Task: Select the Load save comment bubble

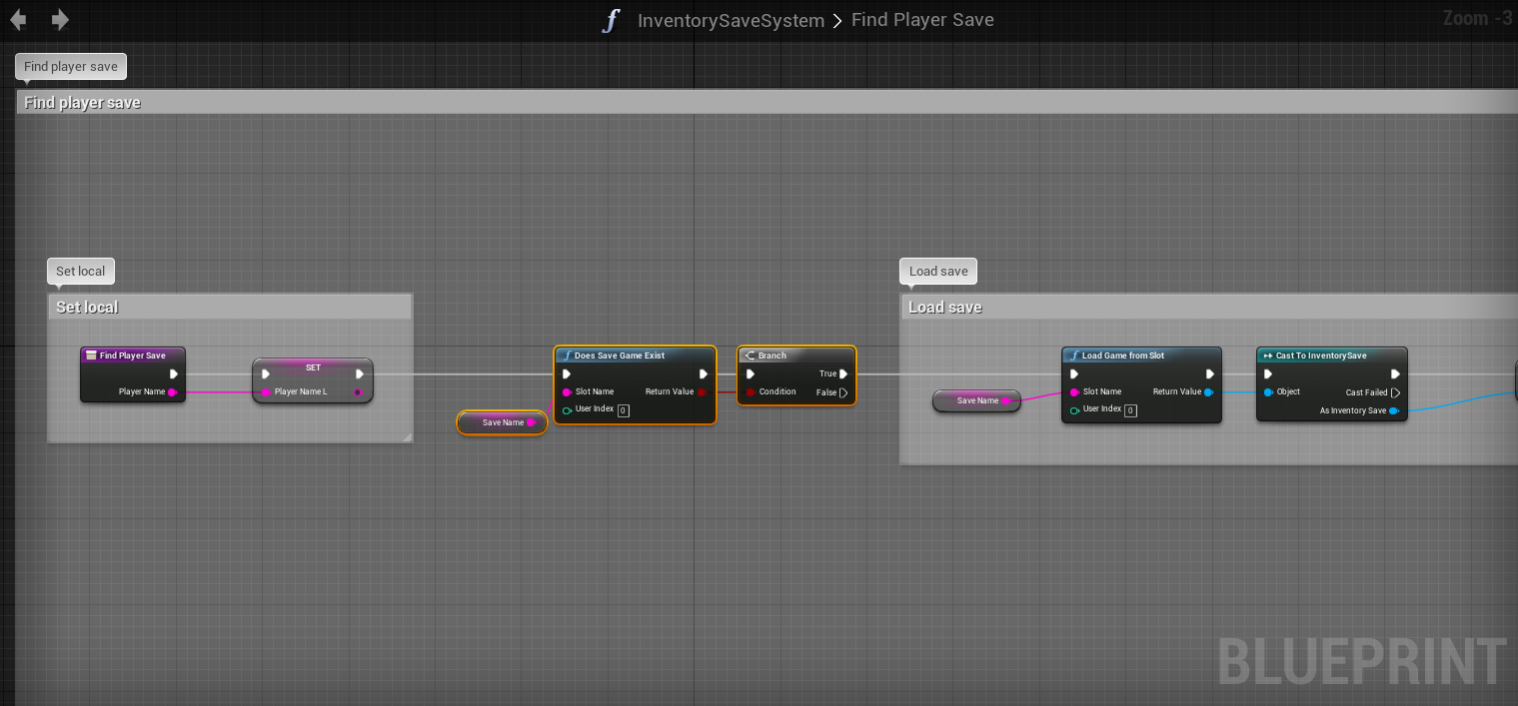Action: pos(938,272)
